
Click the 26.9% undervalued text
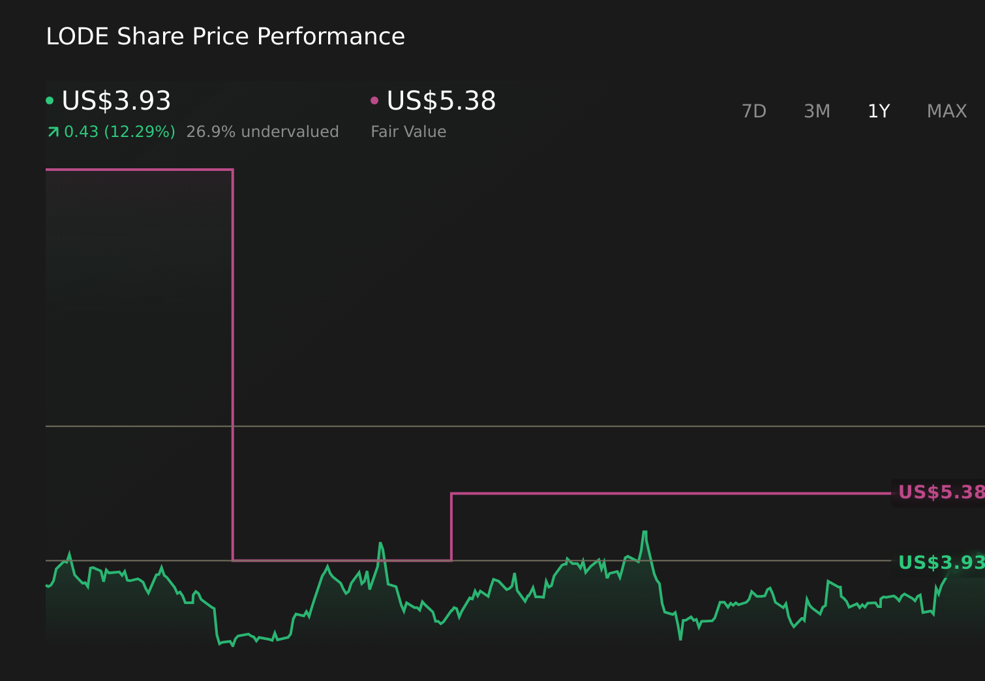pyautogui.click(x=262, y=132)
